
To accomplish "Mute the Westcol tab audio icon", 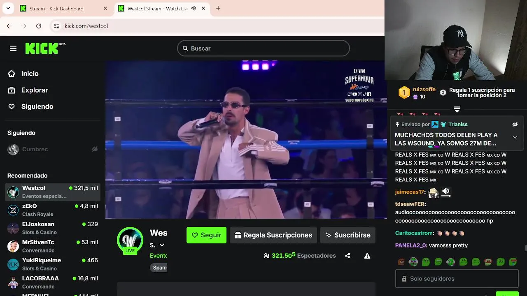I will (194, 8).
